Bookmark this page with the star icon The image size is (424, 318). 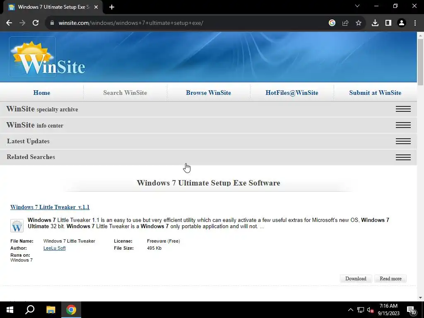point(359,23)
